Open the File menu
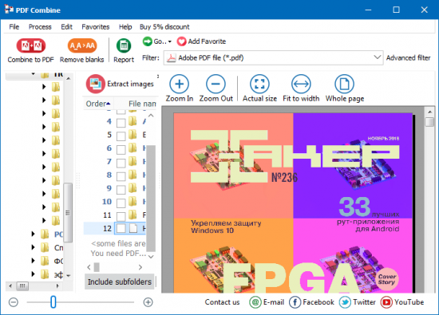Viewport: 439px width, 315px height. point(14,27)
